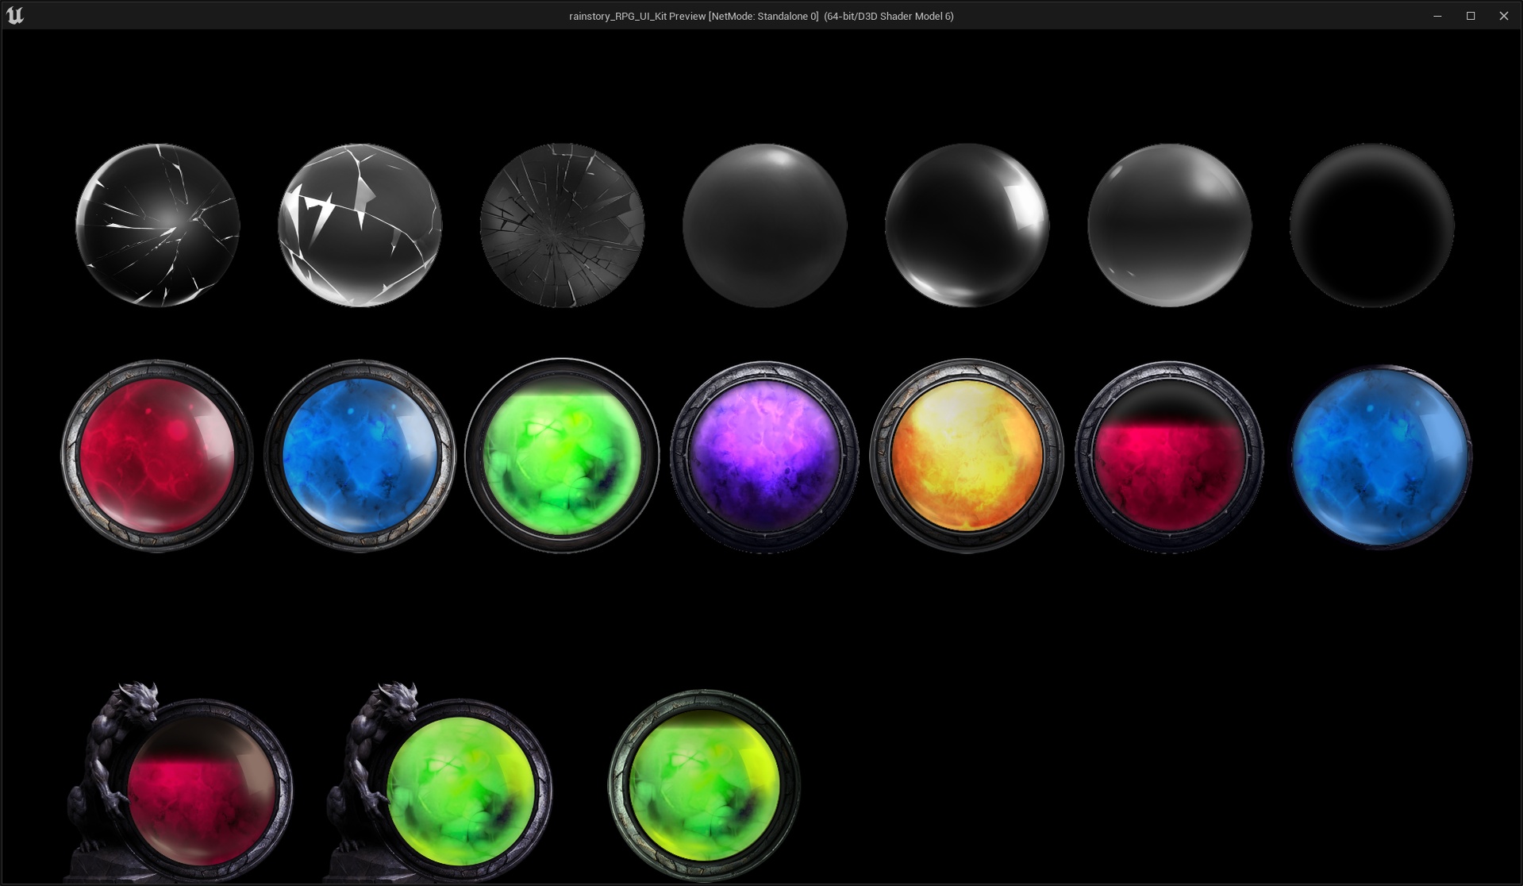Select the glossy black sphere with window reflection
This screenshot has width=1523, height=886.
967,225
